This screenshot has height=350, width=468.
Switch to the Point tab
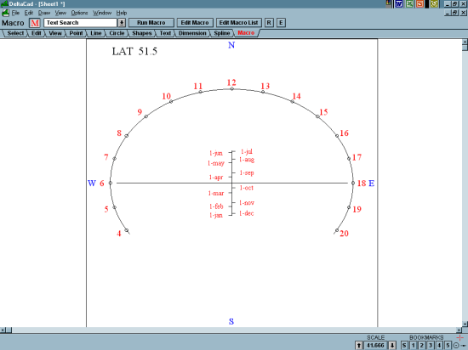76,33
